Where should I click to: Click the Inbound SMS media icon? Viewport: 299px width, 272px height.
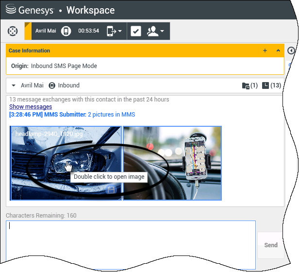pos(51,85)
